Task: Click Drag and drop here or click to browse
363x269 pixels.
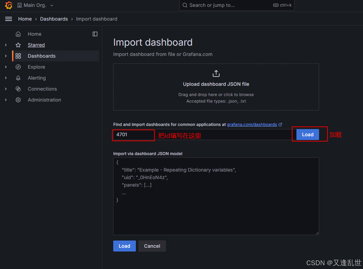Action: [216, 95]
